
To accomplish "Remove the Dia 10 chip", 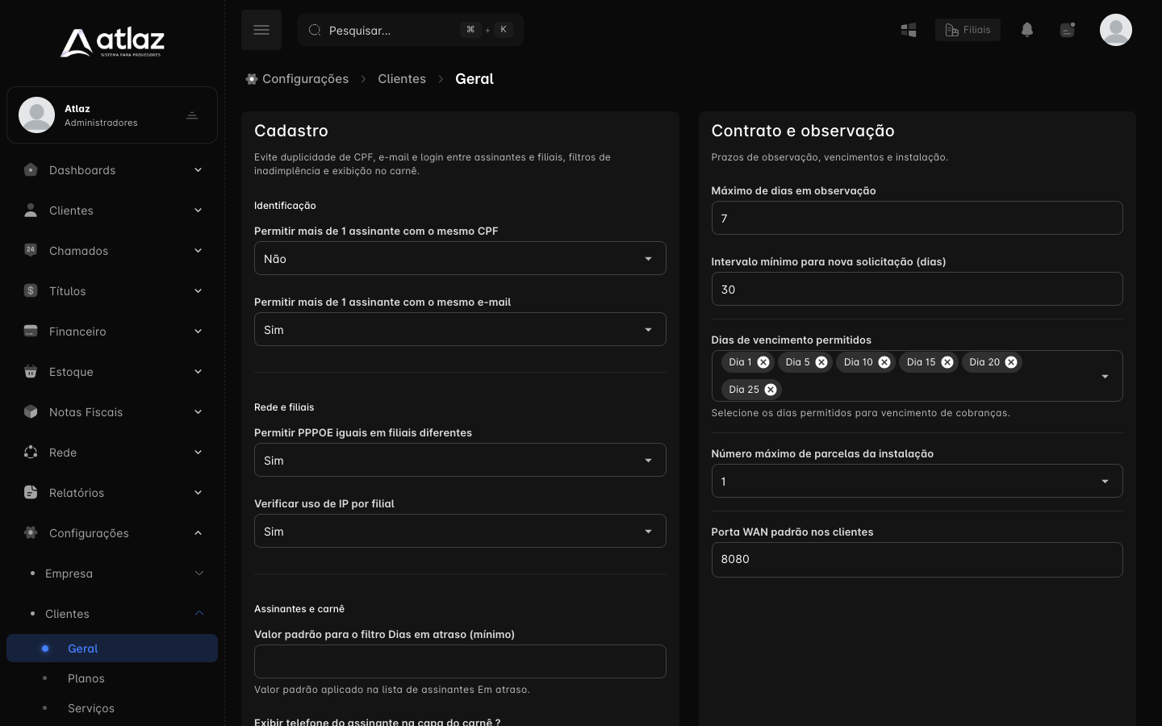I will [884, 362].
